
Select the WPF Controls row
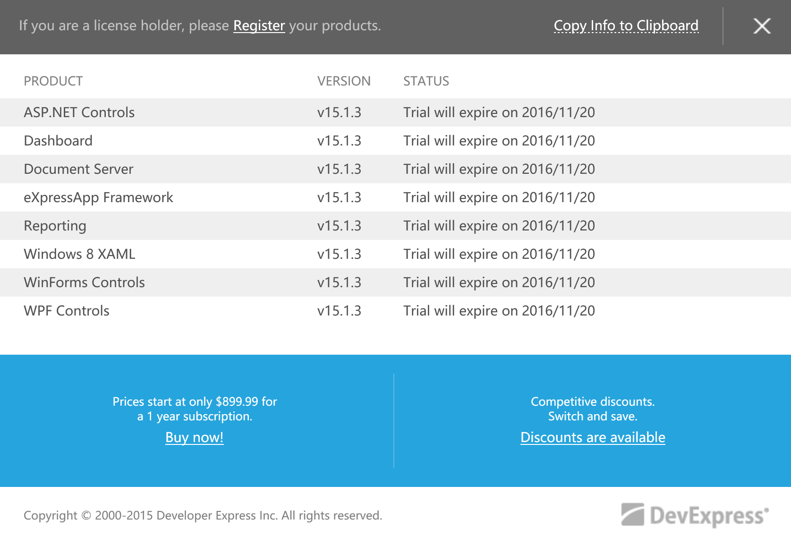[x=67, y=311]
